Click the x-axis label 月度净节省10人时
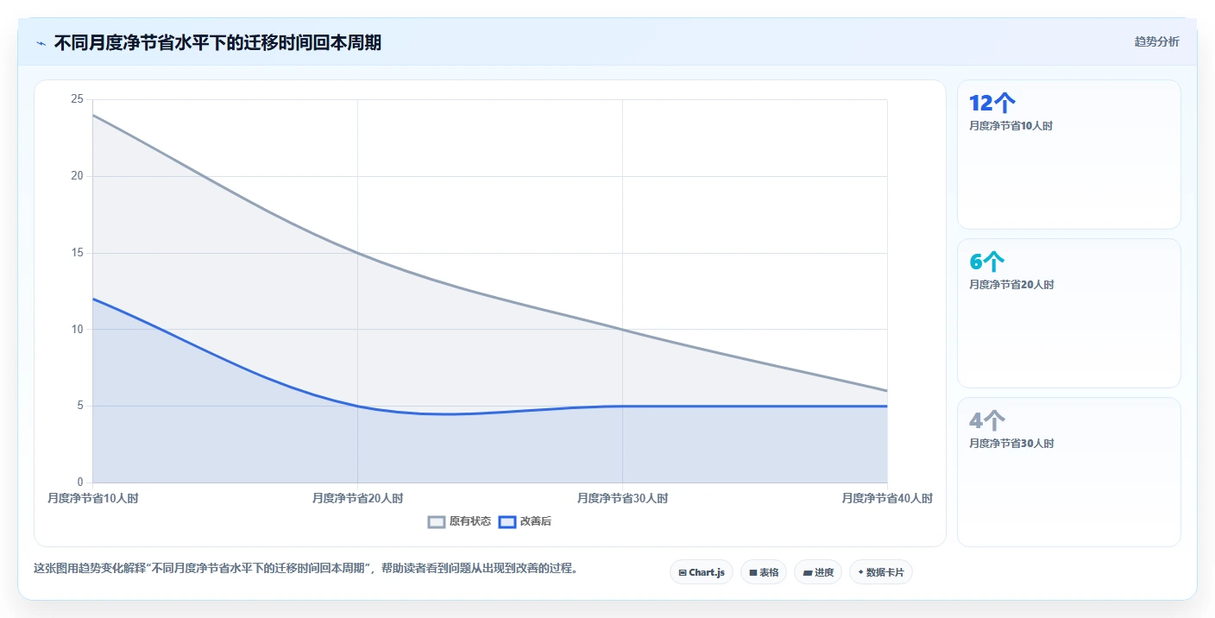 pos(93,498)
